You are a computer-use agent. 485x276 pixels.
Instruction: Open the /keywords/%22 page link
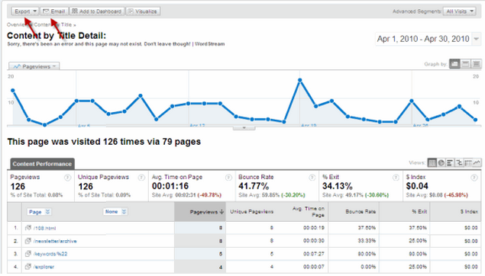coord(50,254)
